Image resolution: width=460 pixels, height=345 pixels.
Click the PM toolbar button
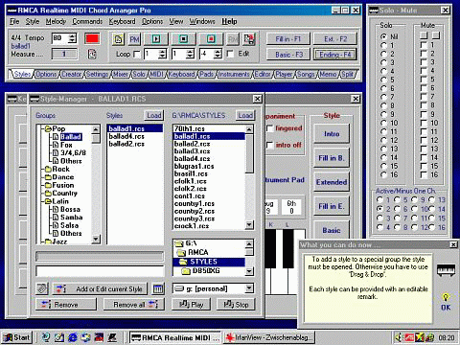134,39
